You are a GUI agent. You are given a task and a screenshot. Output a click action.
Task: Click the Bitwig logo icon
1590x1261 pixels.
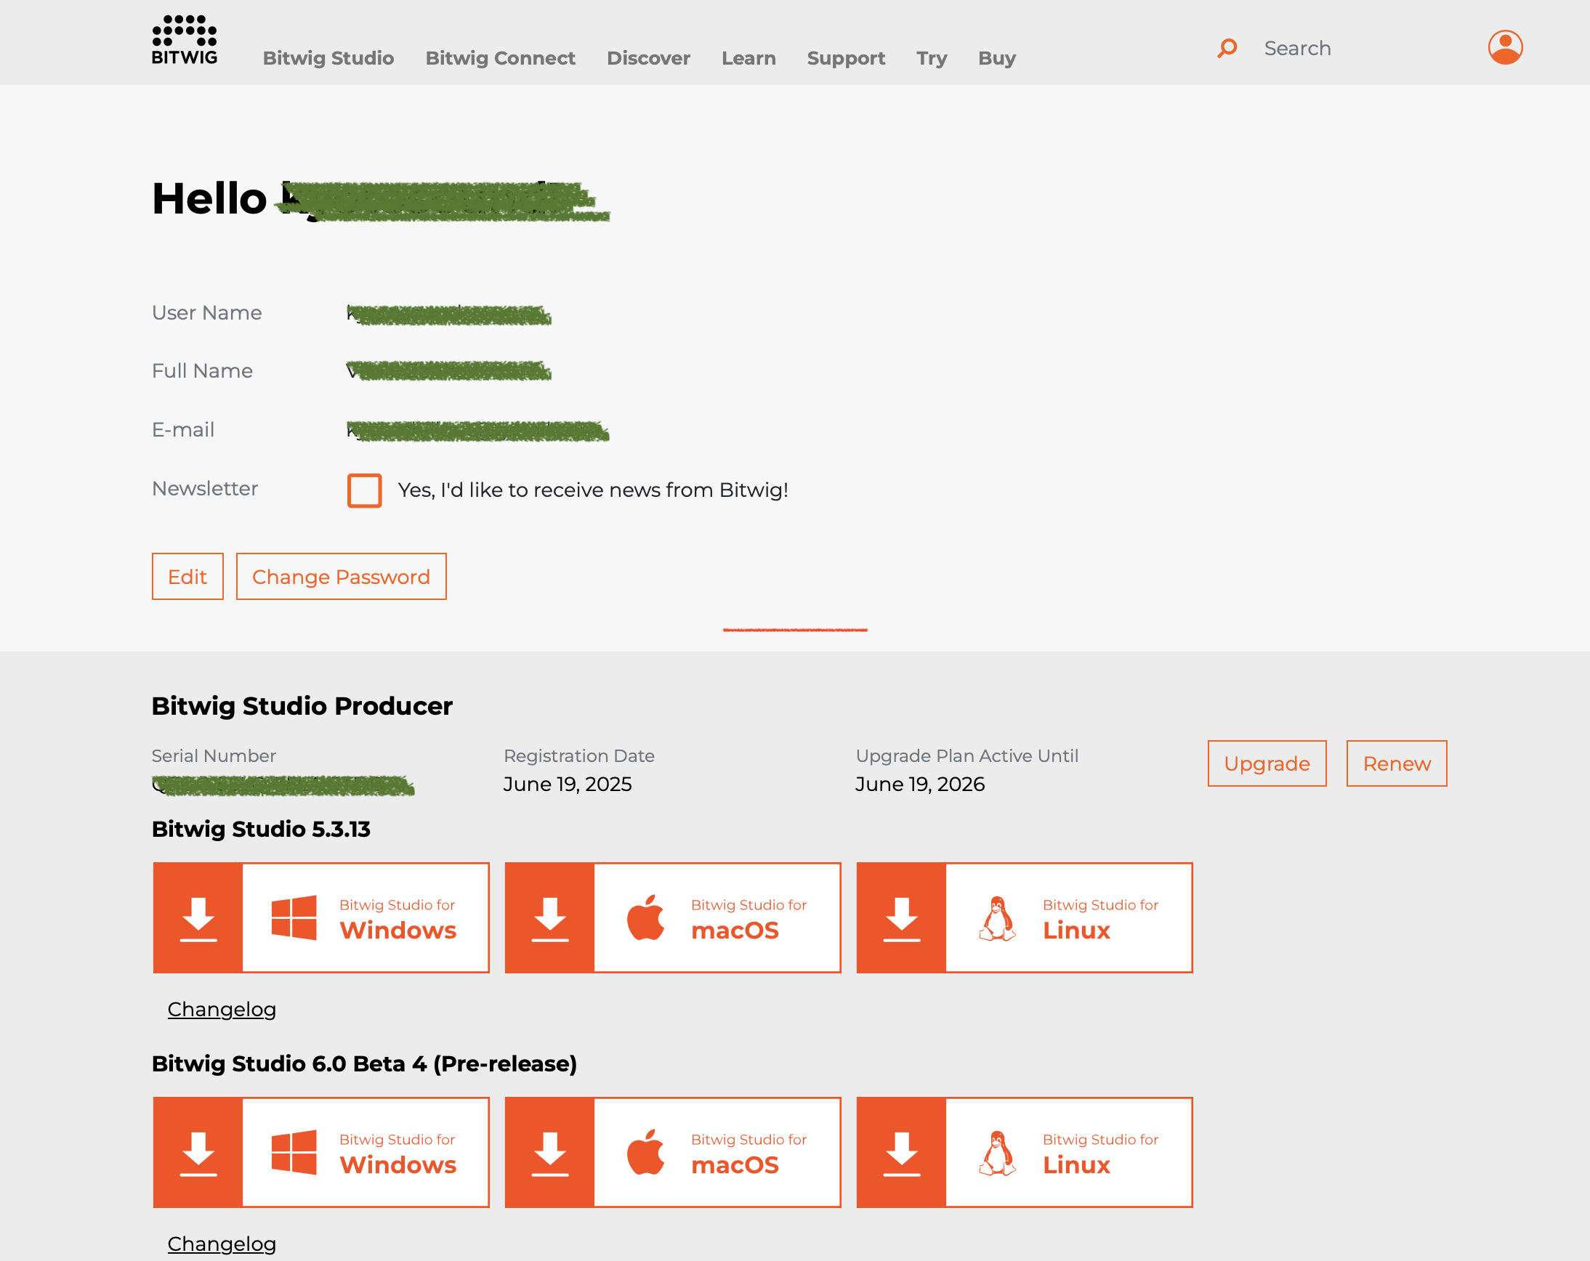click(185, 40)
